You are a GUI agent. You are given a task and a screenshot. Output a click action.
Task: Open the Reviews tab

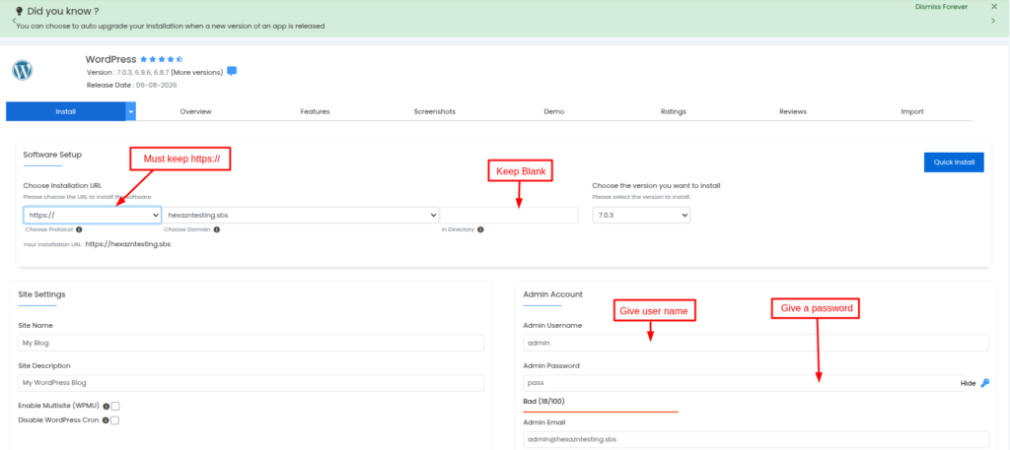tap(793, 112)
